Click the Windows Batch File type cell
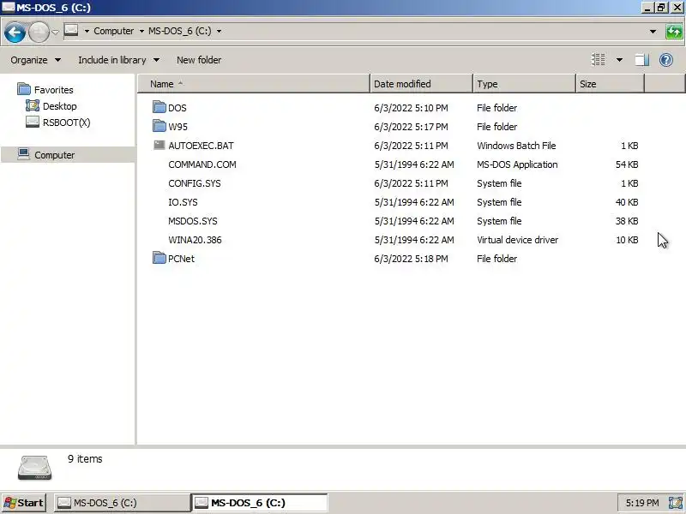The width and height of the screenshot is (686, 514). pyautogui.click(x=516, y=146)
